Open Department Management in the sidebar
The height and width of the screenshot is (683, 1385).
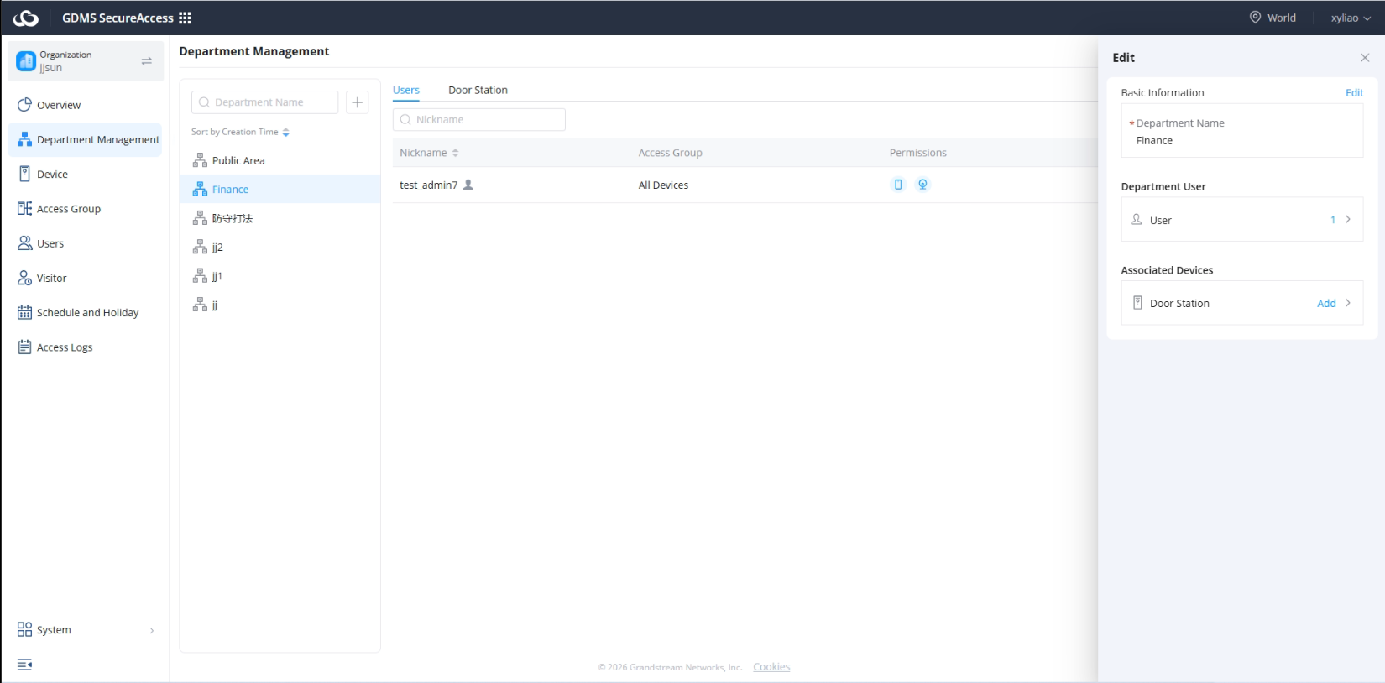pyautogui.click(x=85, y=139)
